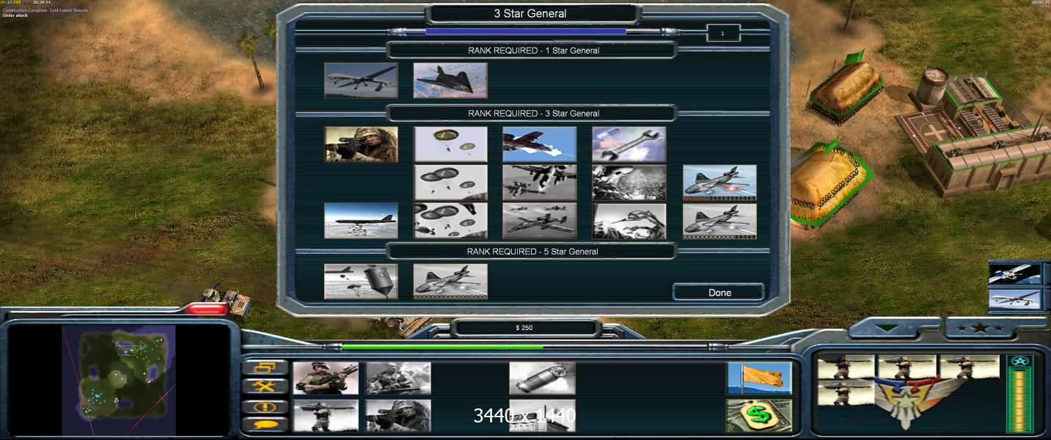Activate the satellite shortcut on right edge

point(1014,274)
